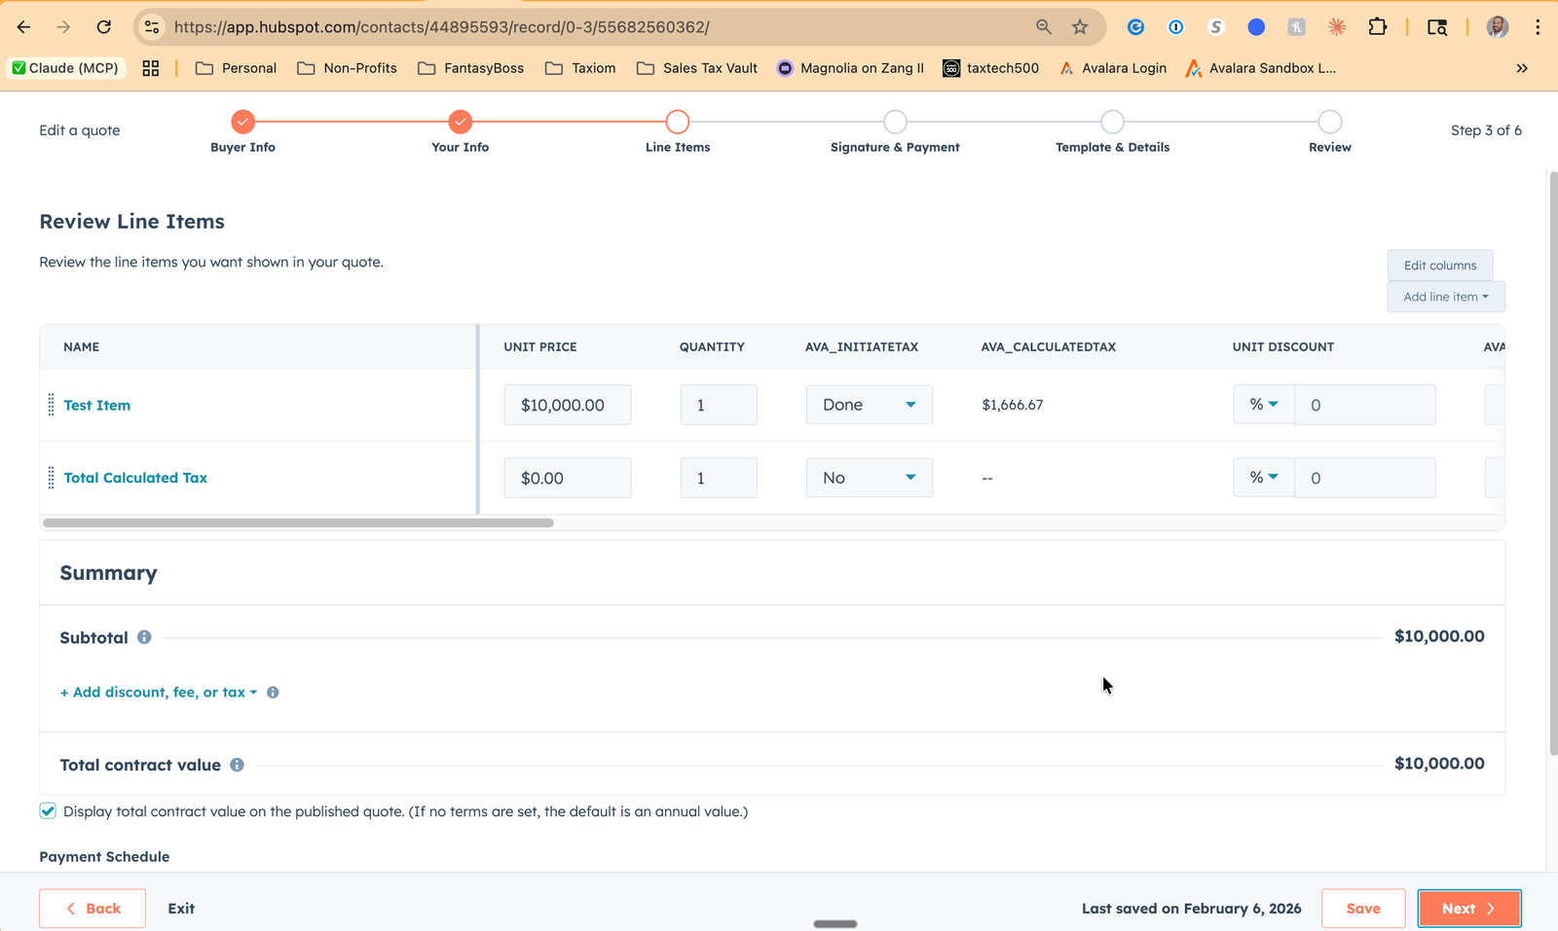Screen dimensions: 1558x931
Task: Click the info icon beside Total contract value
Action: point(237,765)
